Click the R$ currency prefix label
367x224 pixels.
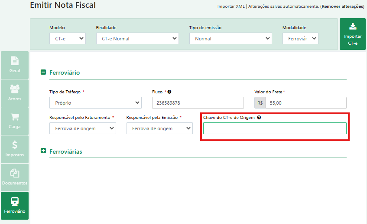pyautogui.click(x=260, y=103)
